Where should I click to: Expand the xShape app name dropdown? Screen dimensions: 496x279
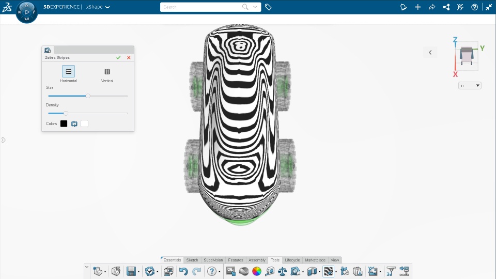pyautogui.click(x=107, y=7)
